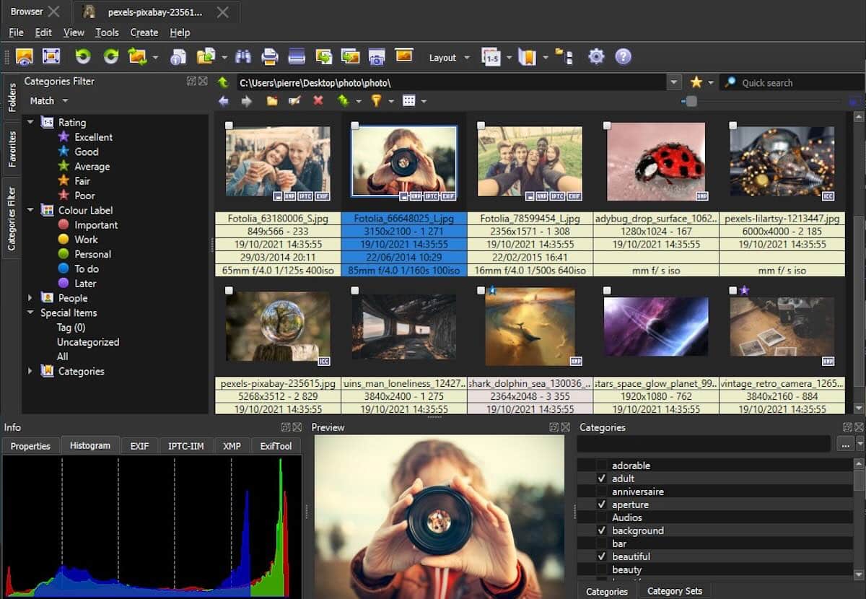Viewport: 866px width, 599px height.
Task: Open the Layout dropdown
Action: [x=449, y=58]
